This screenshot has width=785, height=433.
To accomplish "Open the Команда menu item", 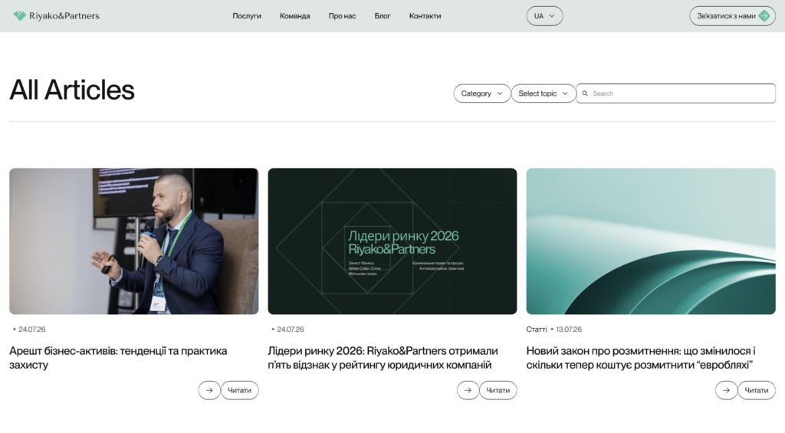I will [x=295, y=16].
